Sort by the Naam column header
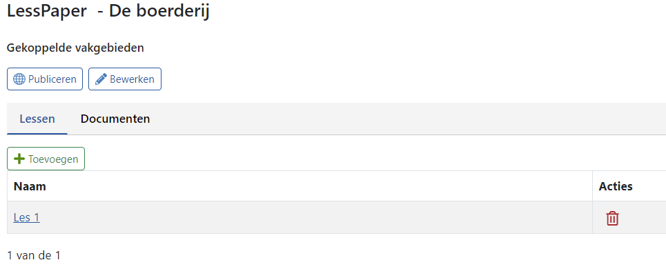666x269 pixels. pos(30,186)
